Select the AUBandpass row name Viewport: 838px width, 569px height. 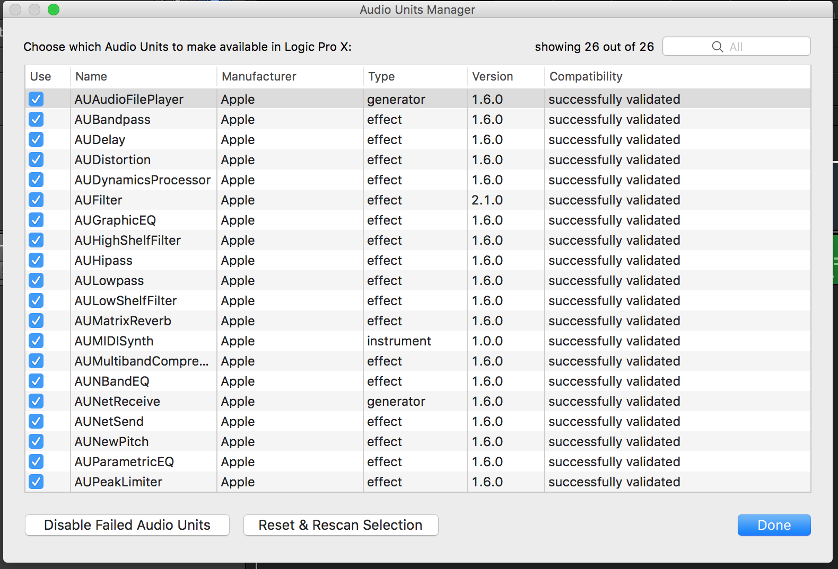pos(112,120)
